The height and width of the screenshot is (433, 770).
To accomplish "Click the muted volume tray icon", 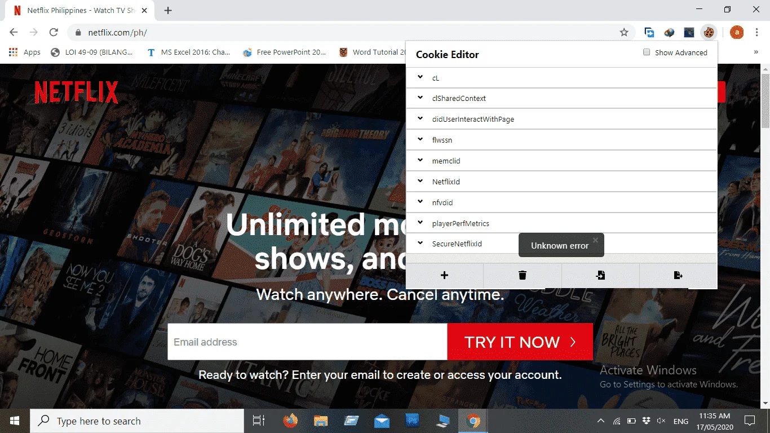I will coord(661,421).
